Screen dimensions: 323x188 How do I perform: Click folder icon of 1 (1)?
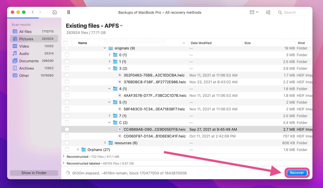(115, 62)
